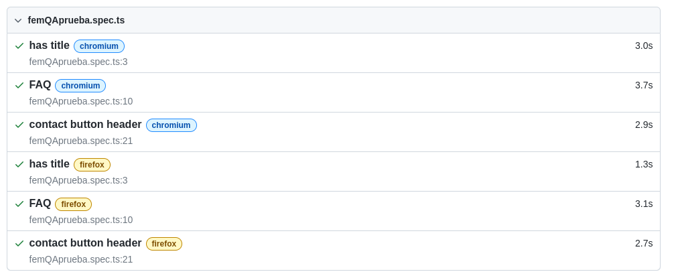Click passed checkmark icon for firefox has title
The image size is (676, 276).
(19, 164)
